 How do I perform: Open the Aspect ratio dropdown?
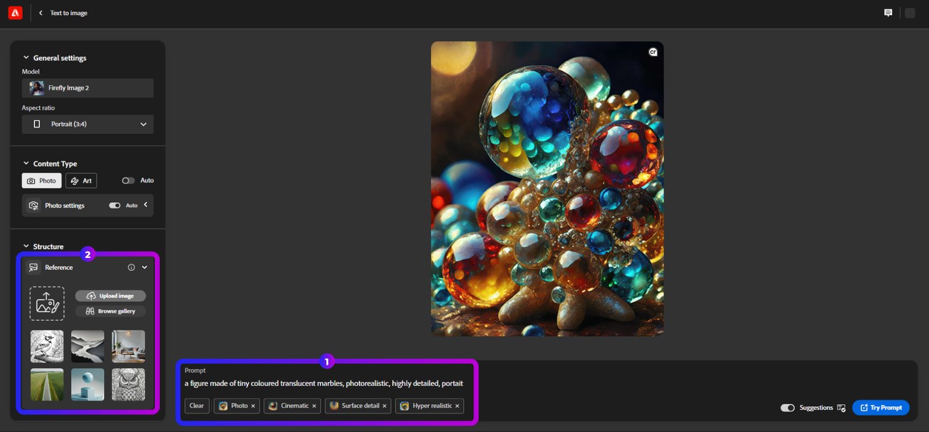click(x=87, y=124)
